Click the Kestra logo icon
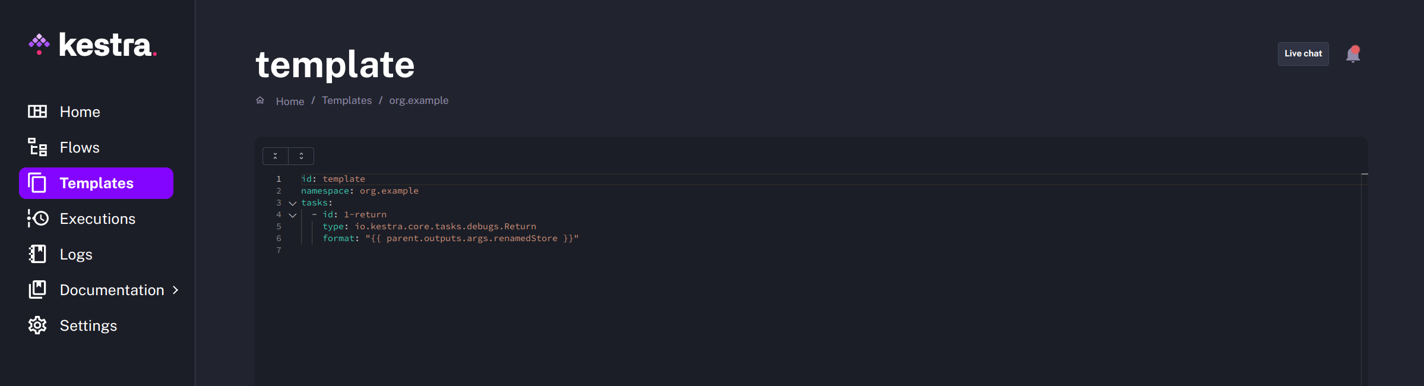The height and width of the screenshot is (386, 1424). [39, 45]
